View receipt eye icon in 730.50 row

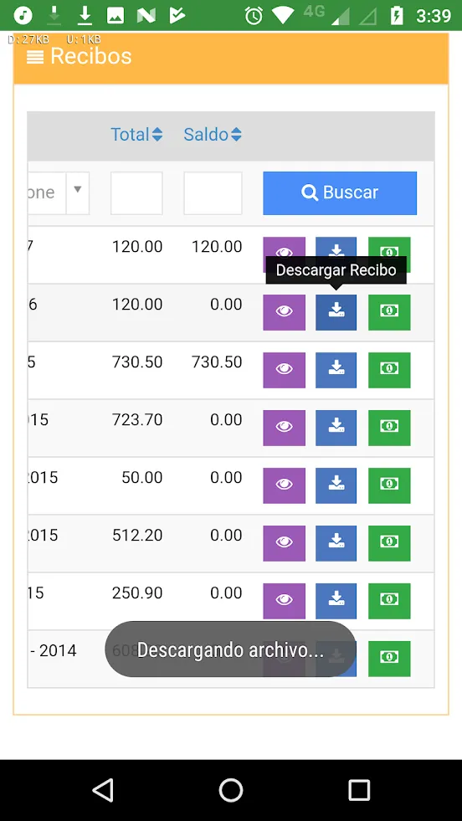[284, 370]
